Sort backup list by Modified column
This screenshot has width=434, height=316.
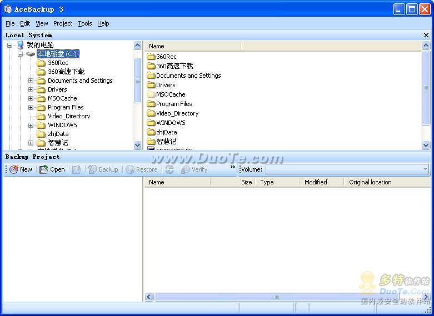tap(322, 182)
